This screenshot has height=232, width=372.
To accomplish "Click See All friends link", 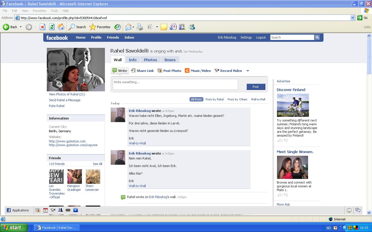I will point(97,164).
